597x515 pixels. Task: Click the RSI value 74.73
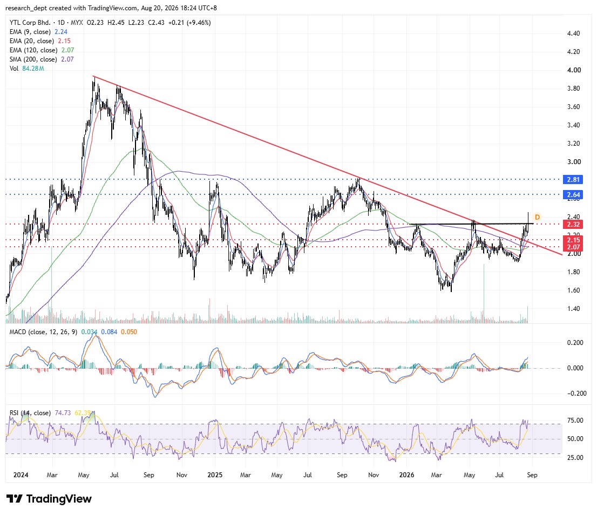[x=63, y=413]
